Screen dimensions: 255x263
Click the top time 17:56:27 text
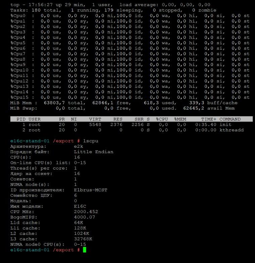[41, 5]
